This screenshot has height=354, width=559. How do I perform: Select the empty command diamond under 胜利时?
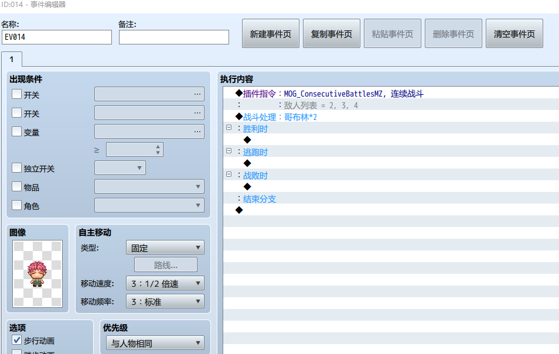point(247,140)
